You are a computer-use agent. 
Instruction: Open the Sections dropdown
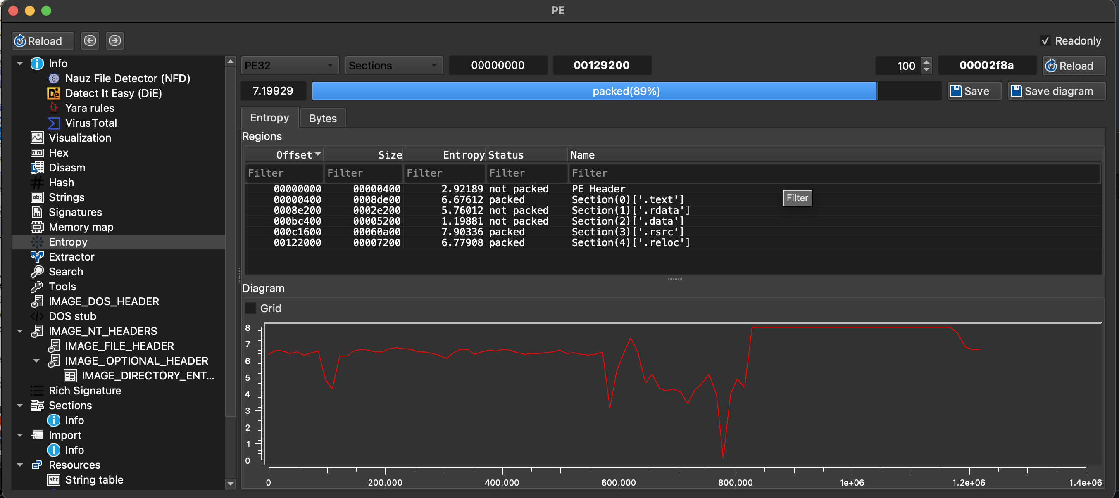[393, 66]
